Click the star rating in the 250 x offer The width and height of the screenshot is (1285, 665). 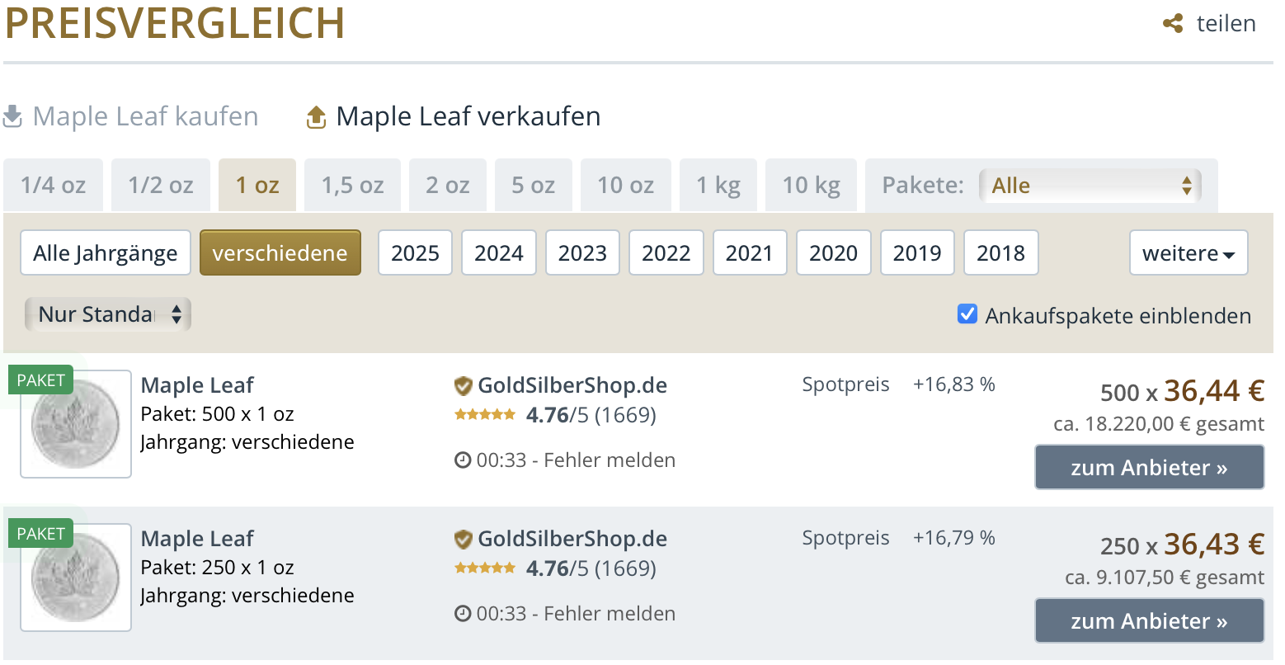coord(485,568)
